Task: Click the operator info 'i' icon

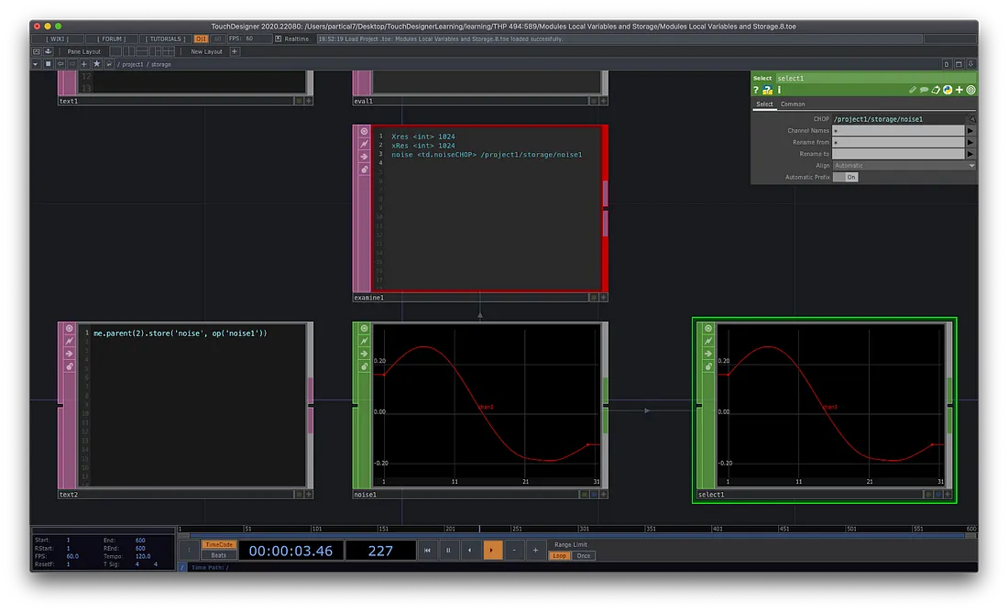Action: tap(779, 90)
